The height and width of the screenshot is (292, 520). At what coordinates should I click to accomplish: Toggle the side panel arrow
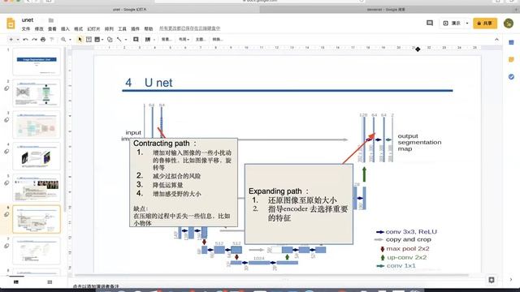[511, 280]
